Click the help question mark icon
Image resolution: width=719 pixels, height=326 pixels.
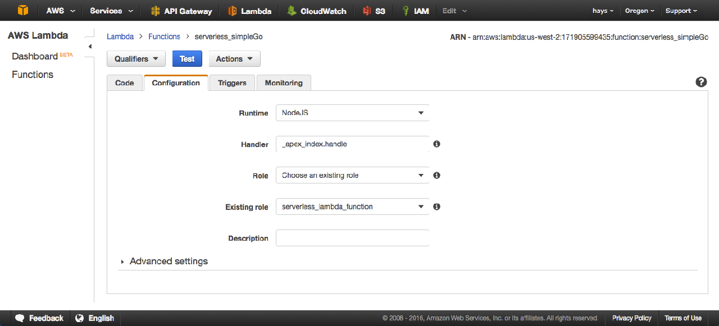[701, 82]
